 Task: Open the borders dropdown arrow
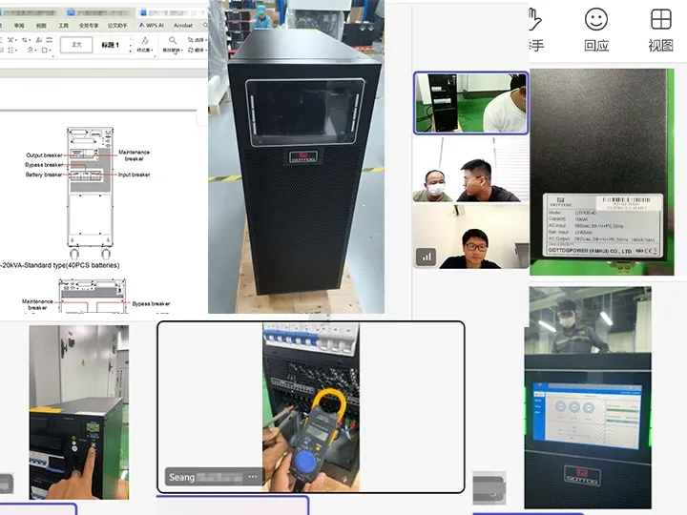click(x=50, y=51)
